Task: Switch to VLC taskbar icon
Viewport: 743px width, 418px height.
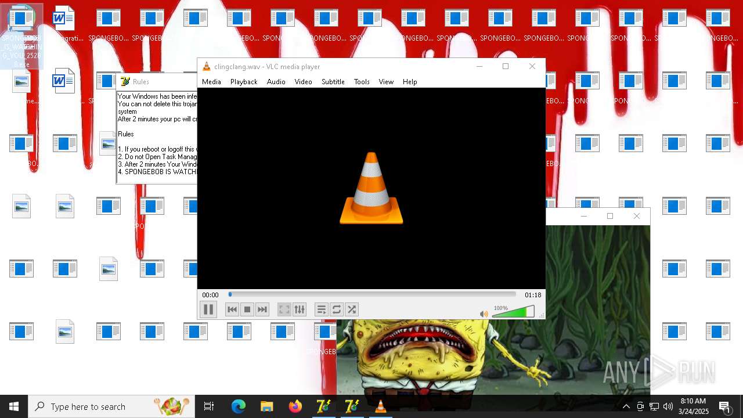Action: click(x=380, y=406)
